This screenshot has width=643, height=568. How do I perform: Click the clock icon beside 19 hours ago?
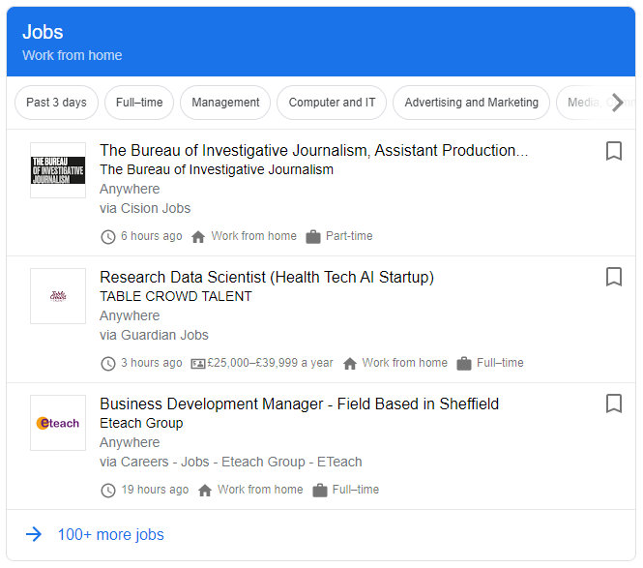[x=108, y=491]
